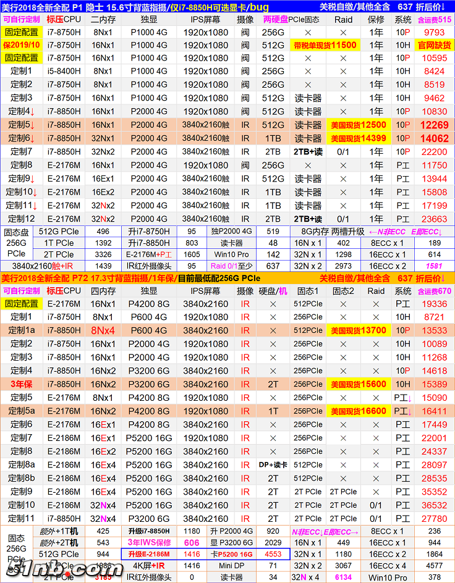This screenshot has width=455, height=583.
Task: Select the price 15389
Action: [x=434, y=384]
